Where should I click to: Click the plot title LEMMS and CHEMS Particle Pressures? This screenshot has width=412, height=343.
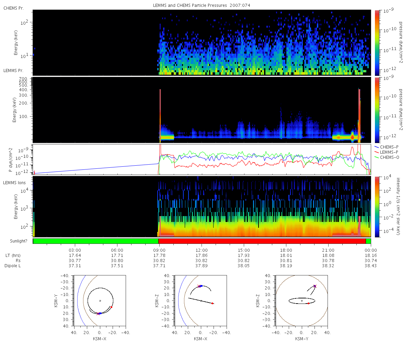202,5
